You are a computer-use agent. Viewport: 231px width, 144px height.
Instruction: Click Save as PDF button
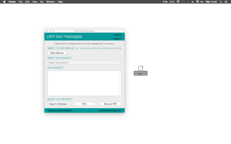[x=110, y=104]
